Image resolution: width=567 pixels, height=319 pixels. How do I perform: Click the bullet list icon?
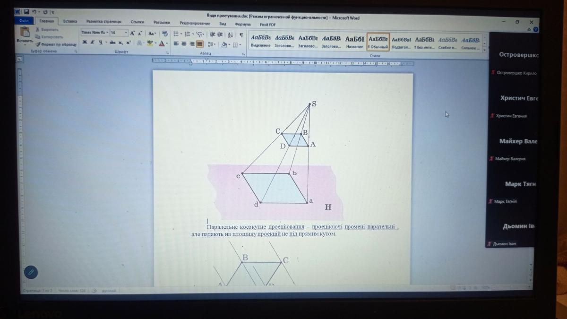pos(176,34)
